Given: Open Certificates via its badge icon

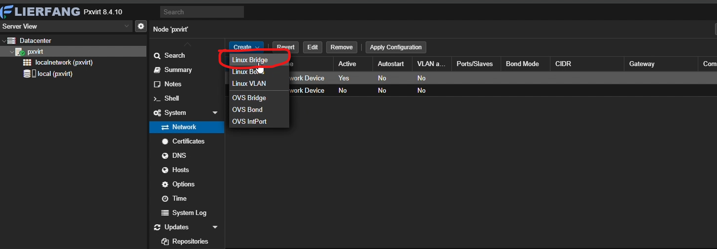Looking at the screenshot, I should [x=165, y=141].
